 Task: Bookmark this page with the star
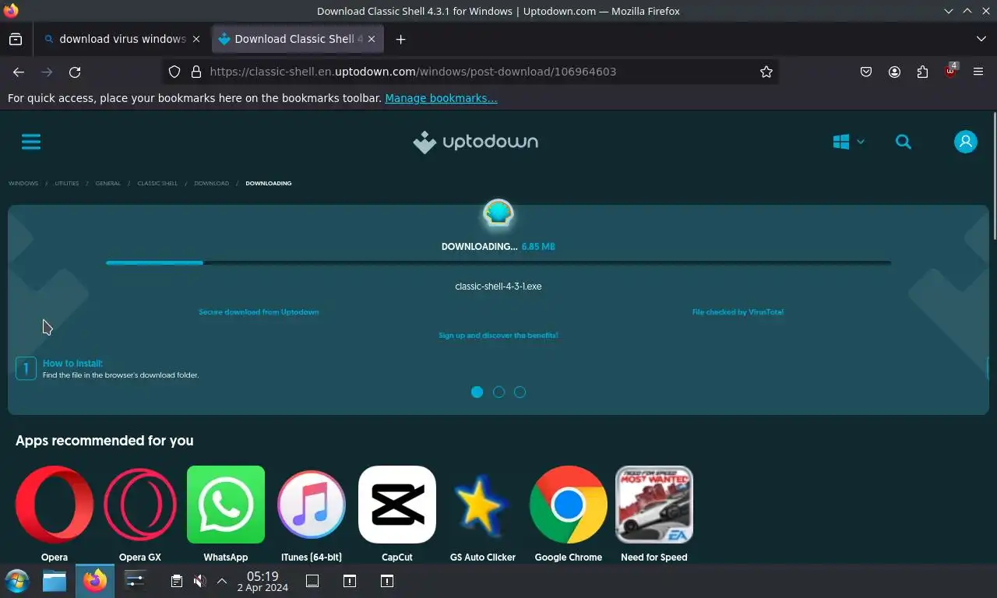766,72
